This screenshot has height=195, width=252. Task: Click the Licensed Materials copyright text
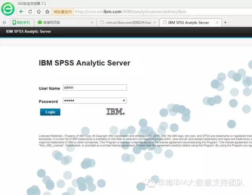click(x=145, y=141)
